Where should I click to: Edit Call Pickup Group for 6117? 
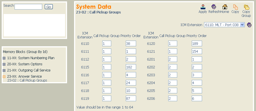coord(107,83)
